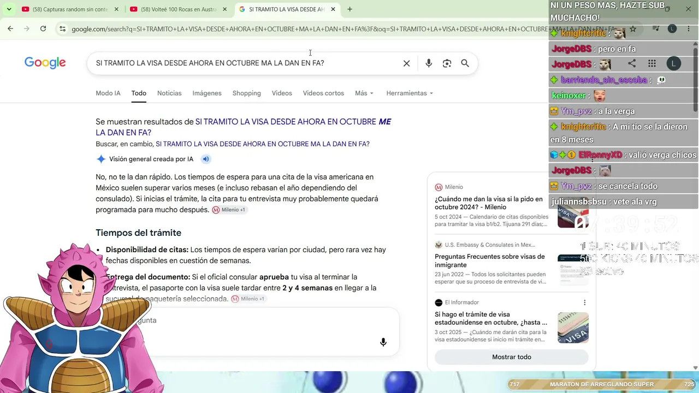The image size is (699, 393).
Task: Click the Chrome address bar URL
Action: pos(344,29)
